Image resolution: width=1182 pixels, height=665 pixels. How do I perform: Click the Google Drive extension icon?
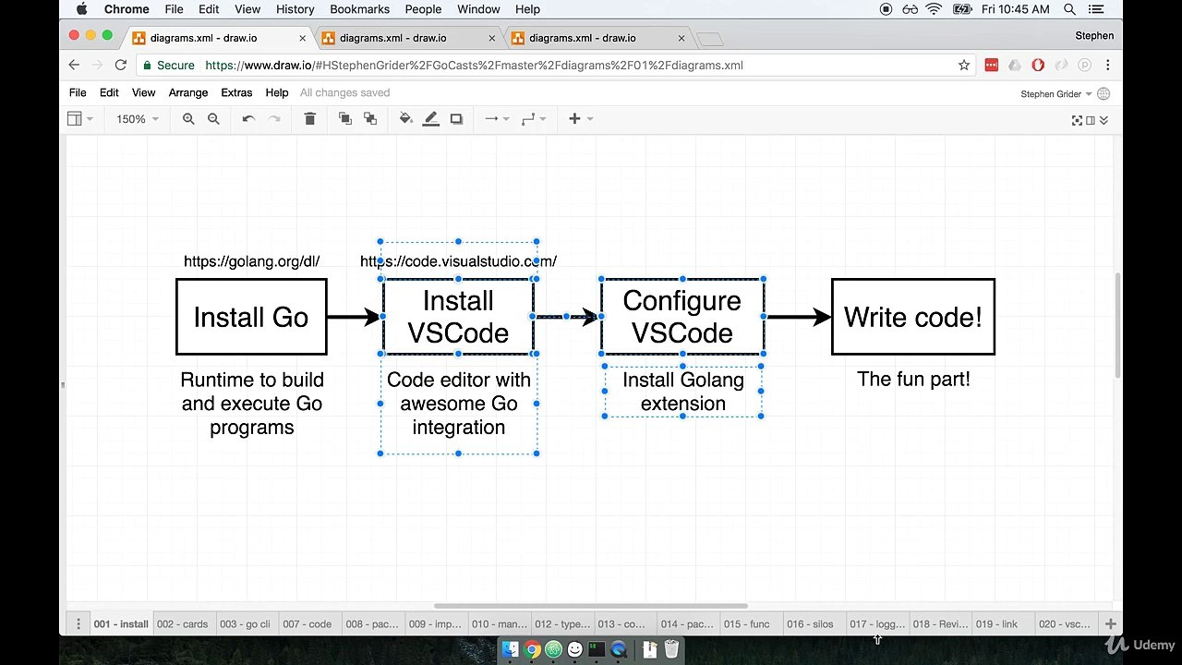(1015, 66)
